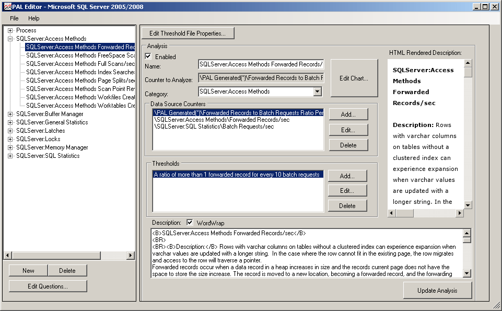Delete the selected data source counter
502x311 pixels.
click(x=348, y=145)
